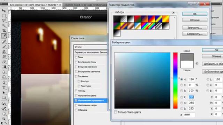
Task: Click Отмена in the gradient editor
Action: point(194,20)
